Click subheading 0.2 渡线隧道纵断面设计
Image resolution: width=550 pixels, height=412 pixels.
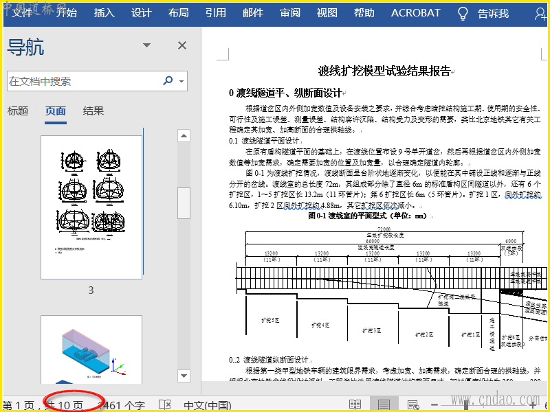[x=268, y=360]
